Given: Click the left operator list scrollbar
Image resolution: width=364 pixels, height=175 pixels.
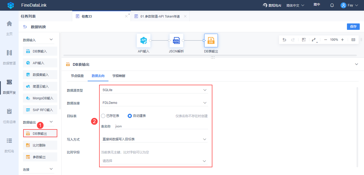Looking at the screenshot, I should tap(60, 71).
